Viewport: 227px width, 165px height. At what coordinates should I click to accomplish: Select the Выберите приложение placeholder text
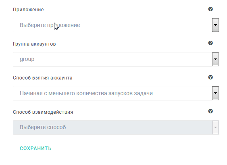(50, 25)
